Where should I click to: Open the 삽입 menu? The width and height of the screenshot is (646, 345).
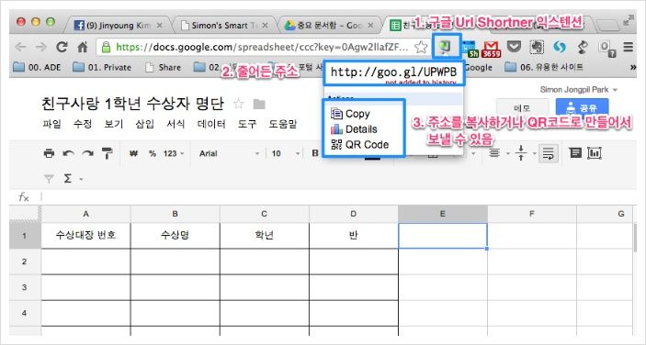pyautogui.click(x=144, y=124)
